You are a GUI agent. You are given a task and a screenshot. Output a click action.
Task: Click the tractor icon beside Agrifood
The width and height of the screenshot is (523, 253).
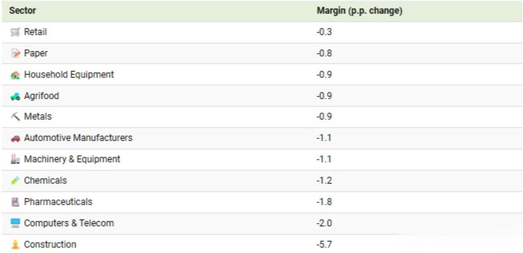[15, 96]
